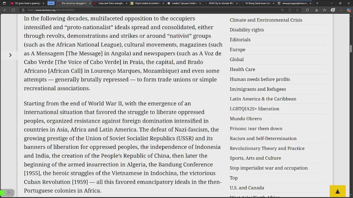This screenshot has height=198, width=353.
Task: Open 'Latin America & the Caribbean' category
Action: (x=263, y=99)
